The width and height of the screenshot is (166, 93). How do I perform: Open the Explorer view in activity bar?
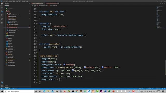tap(2, 4)
